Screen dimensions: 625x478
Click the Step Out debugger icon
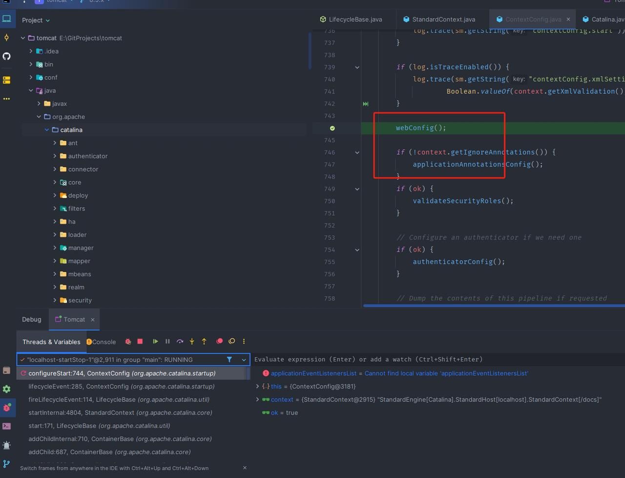coord(204,342)
